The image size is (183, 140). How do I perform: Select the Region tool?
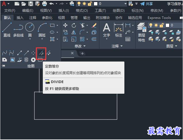click(5, 60)
